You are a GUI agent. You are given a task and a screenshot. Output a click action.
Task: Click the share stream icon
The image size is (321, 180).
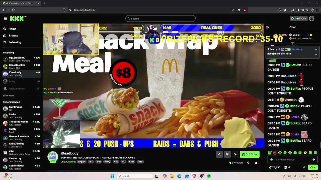[x=248, y=163]
